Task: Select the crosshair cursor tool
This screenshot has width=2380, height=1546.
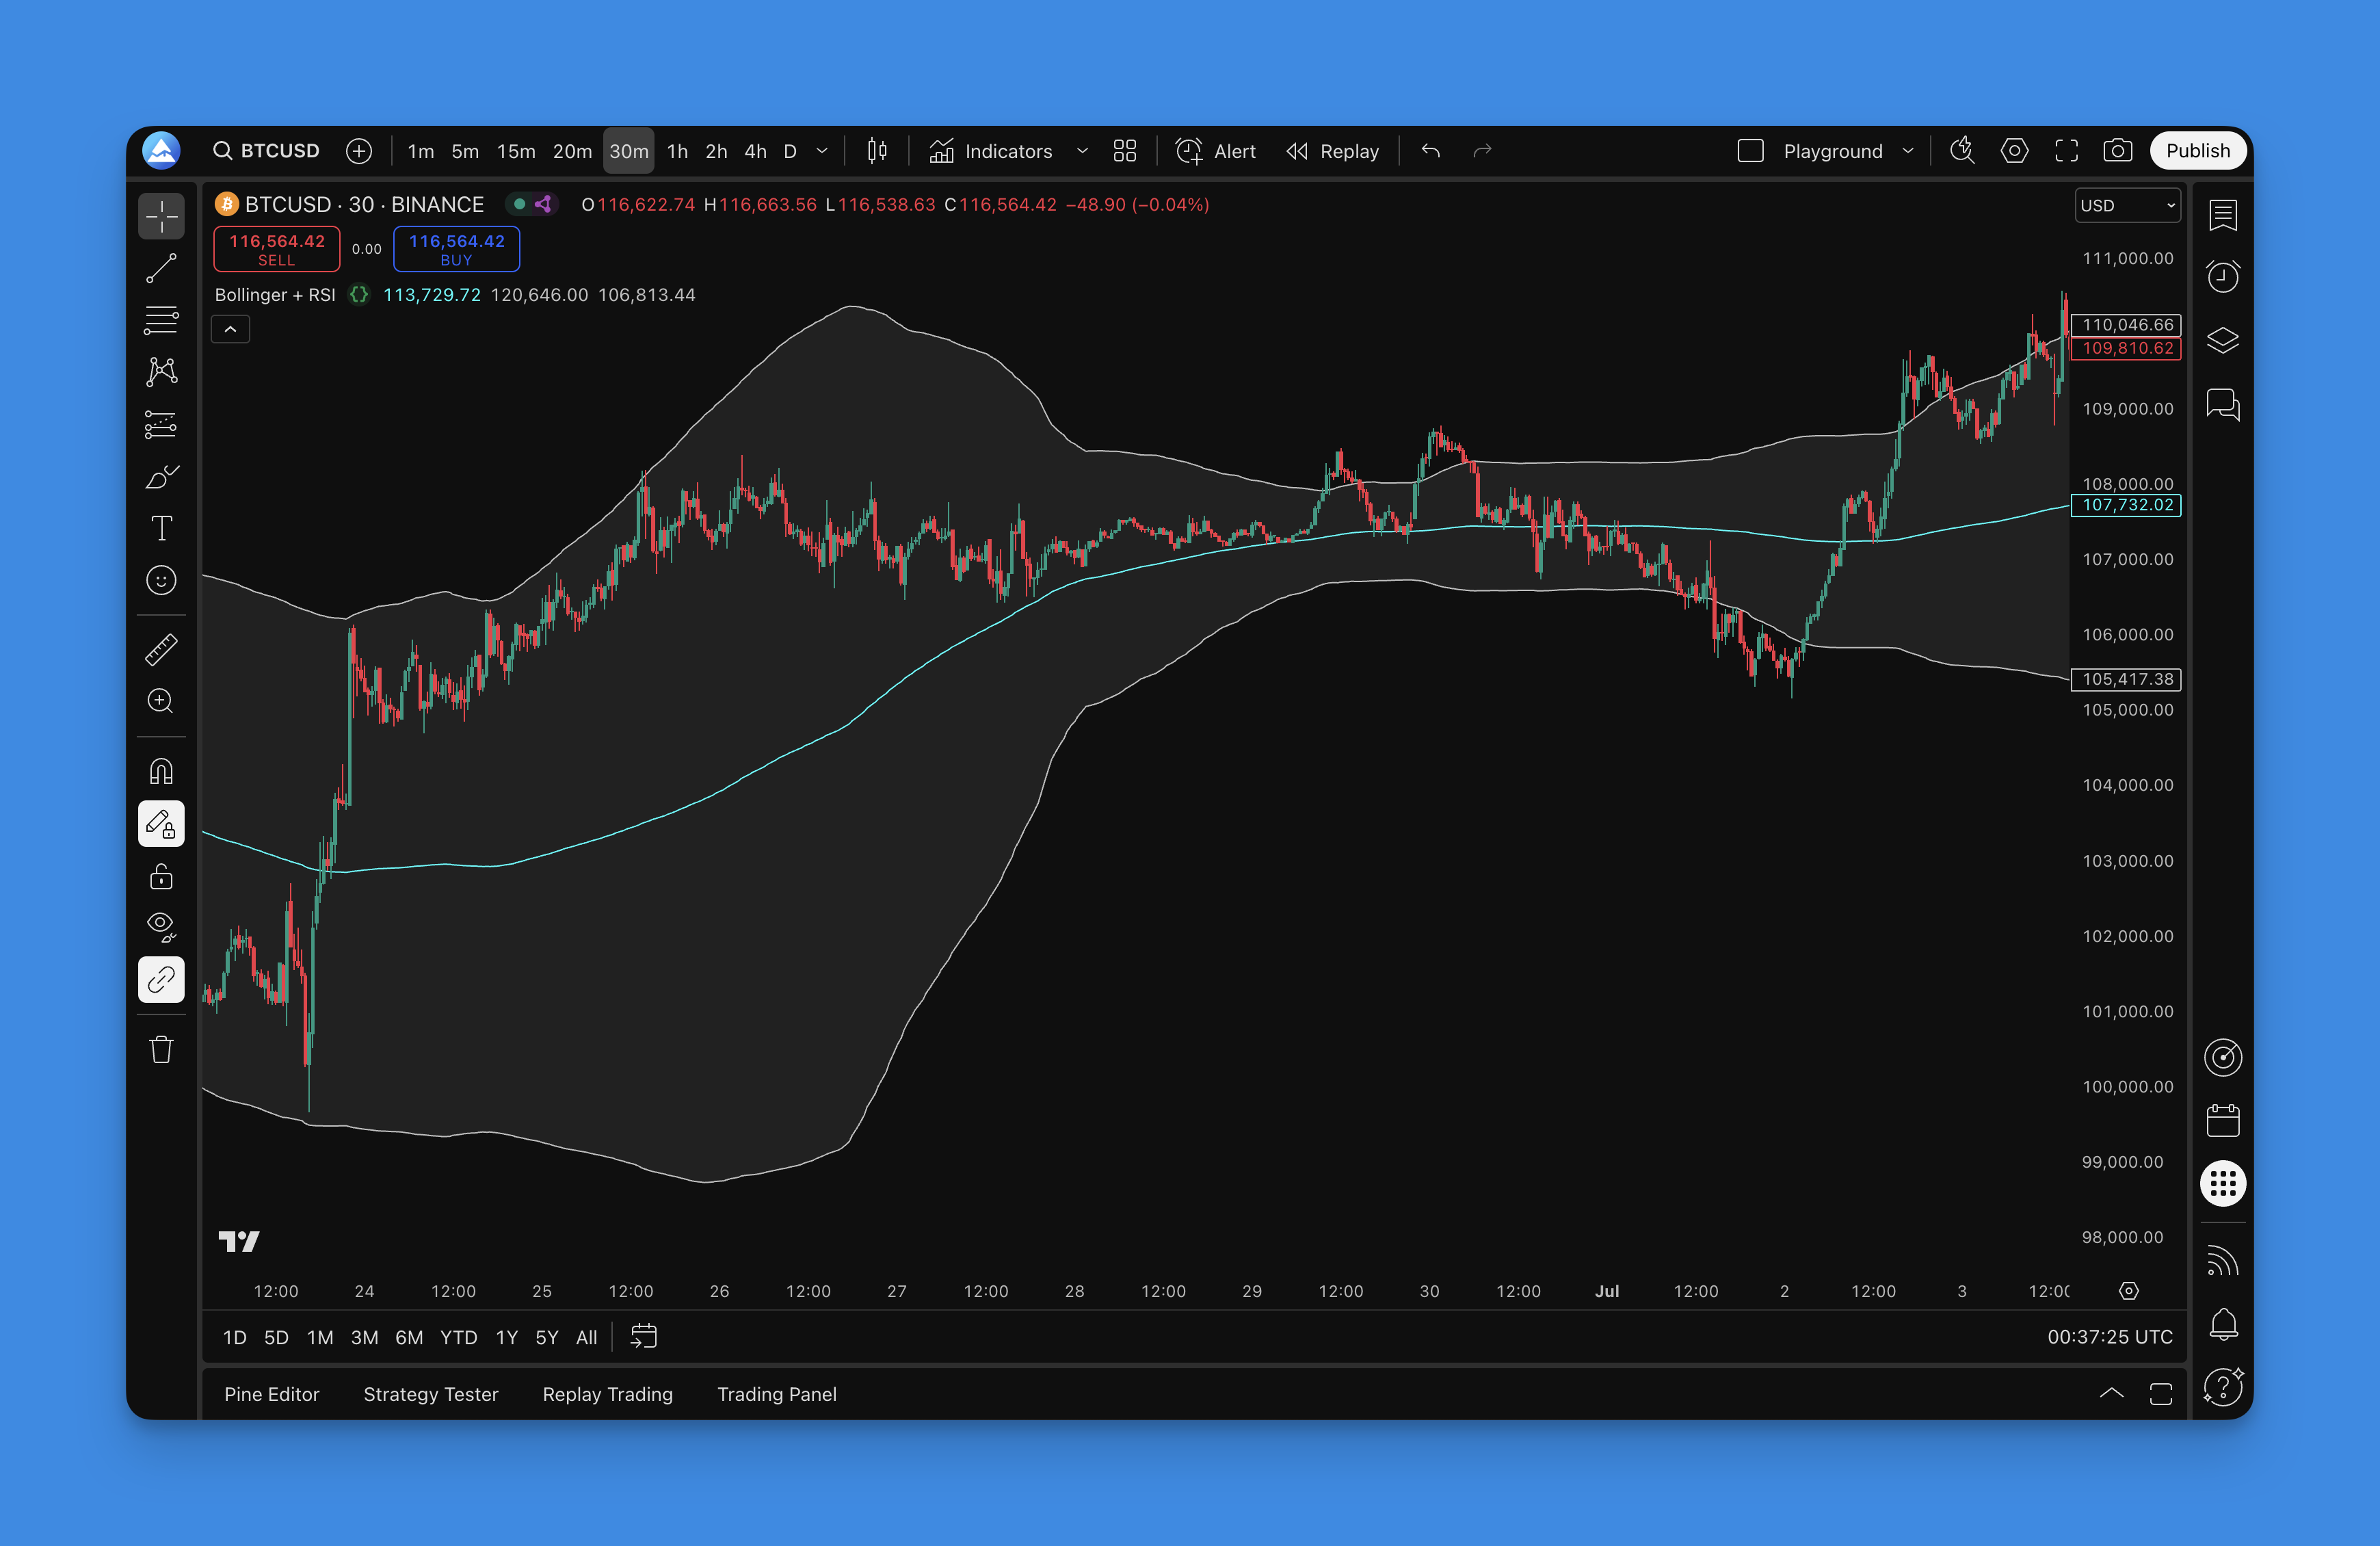Action: click(x=161, y=215)
